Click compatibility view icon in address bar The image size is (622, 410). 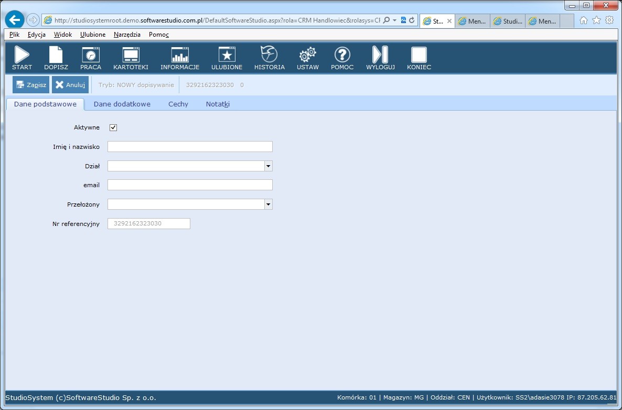pyautogui.click(x=403, y=20)
